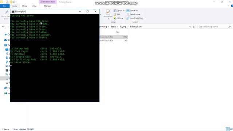Open the Manage tab under Application Tools
This screenshot has height=131, width=233.
point(48,6)
